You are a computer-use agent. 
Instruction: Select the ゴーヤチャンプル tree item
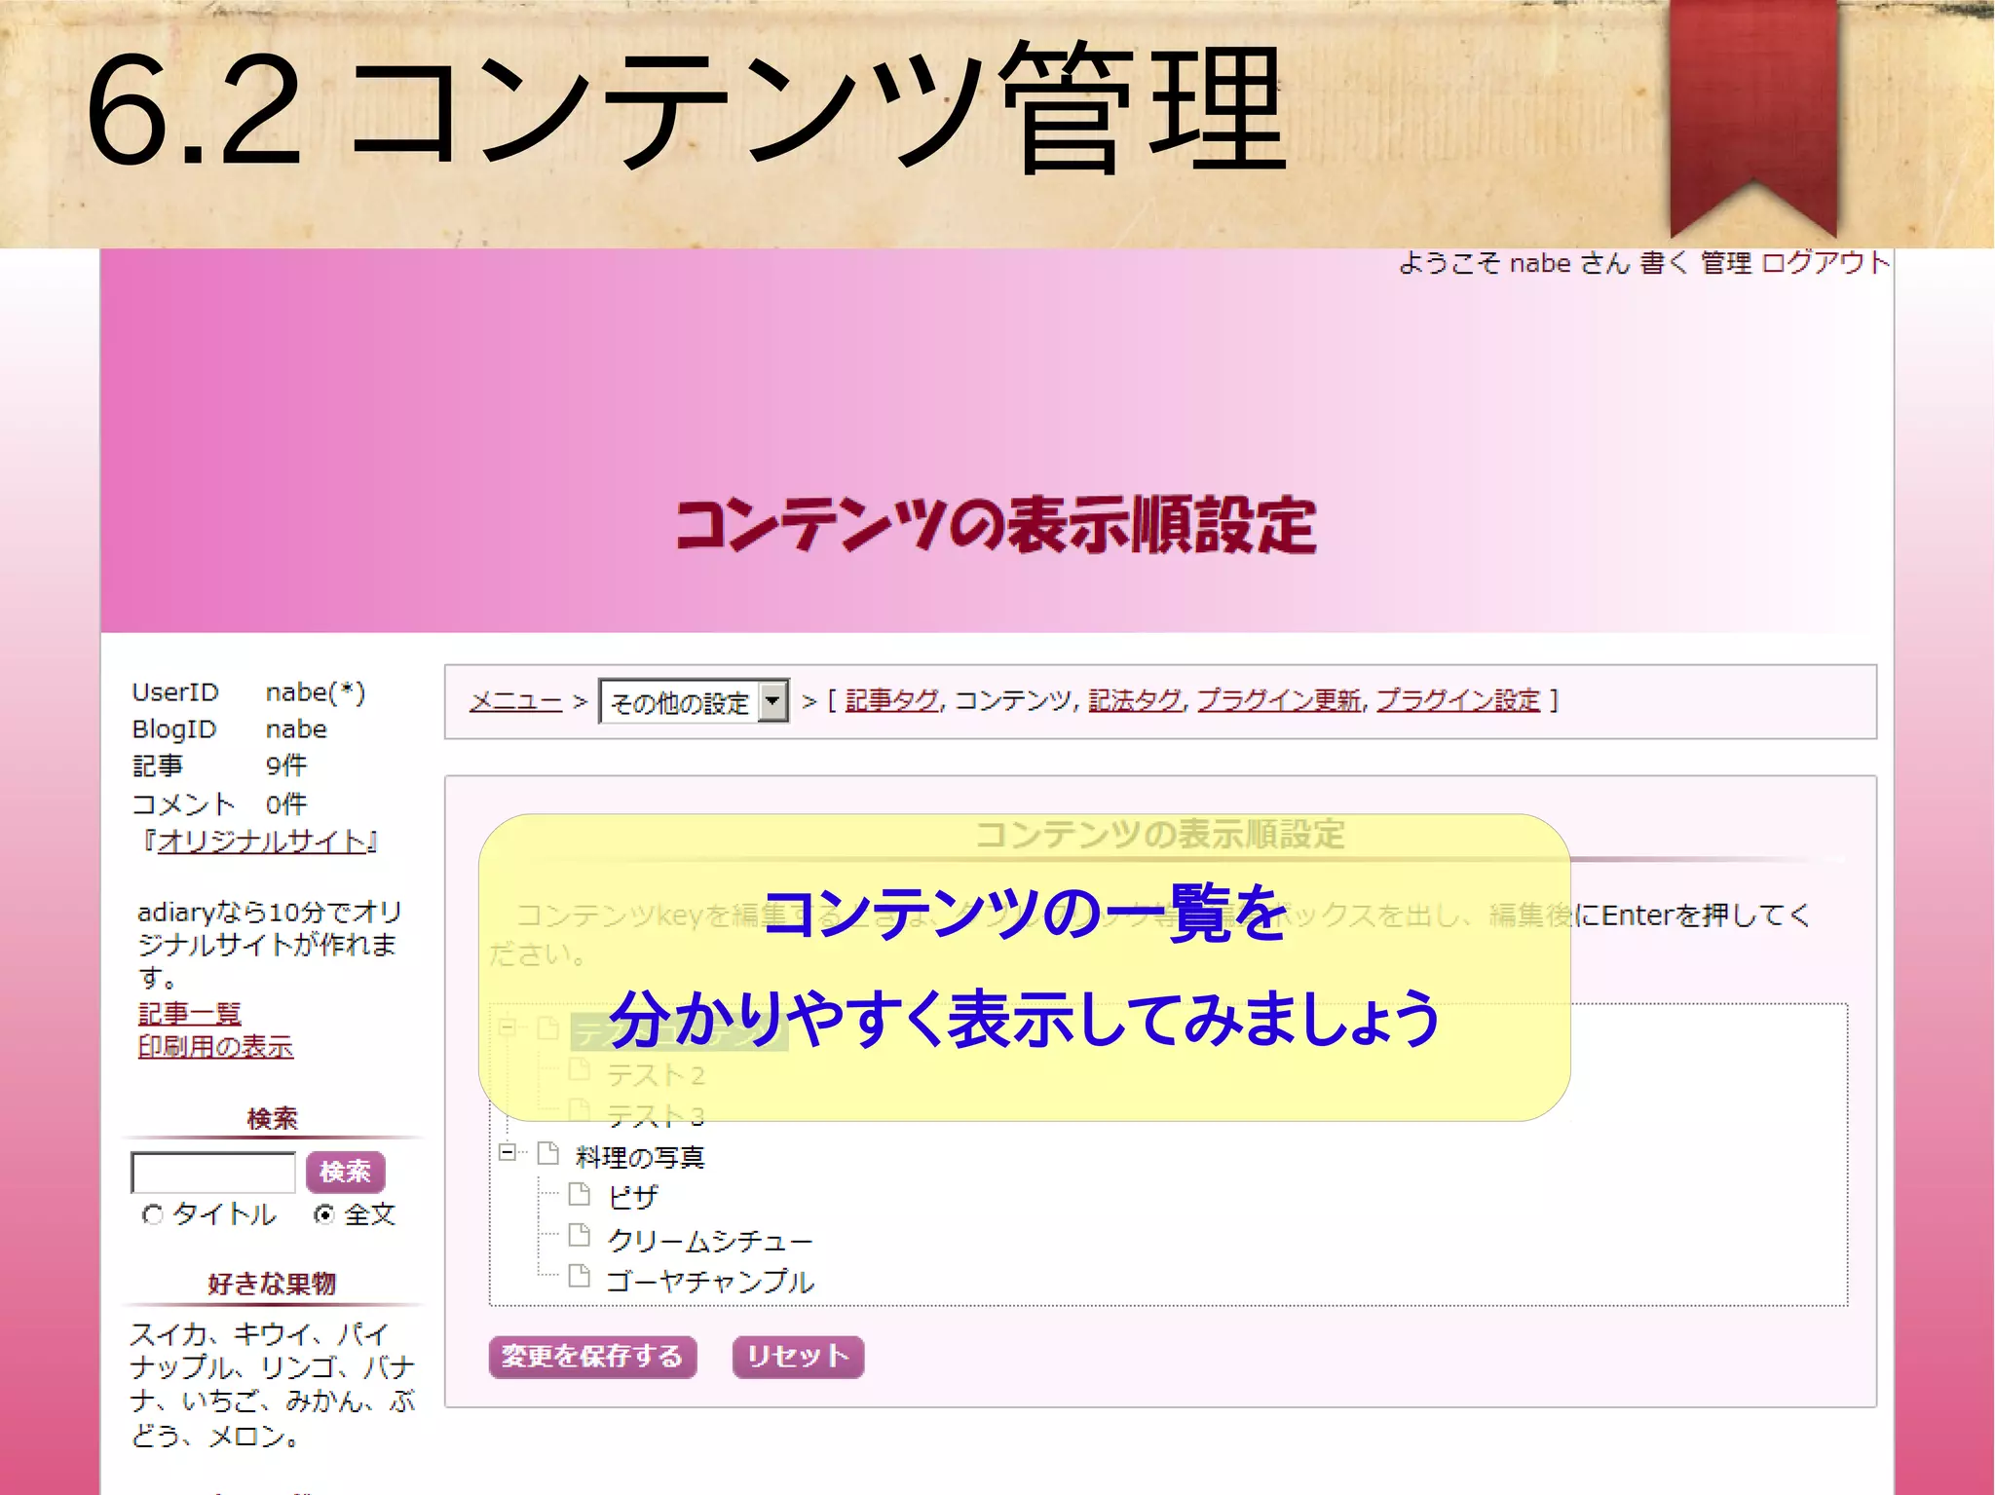click(710, 1281)
